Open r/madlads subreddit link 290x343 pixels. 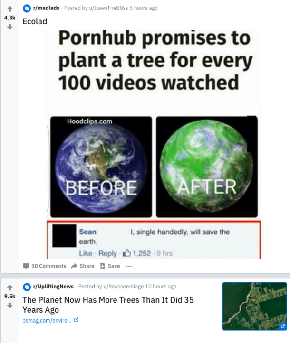(x=46, y=8)
